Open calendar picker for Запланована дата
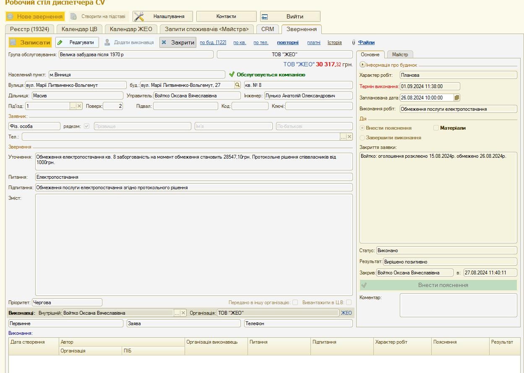The image size is (524, 373). [x=457, y=97]
